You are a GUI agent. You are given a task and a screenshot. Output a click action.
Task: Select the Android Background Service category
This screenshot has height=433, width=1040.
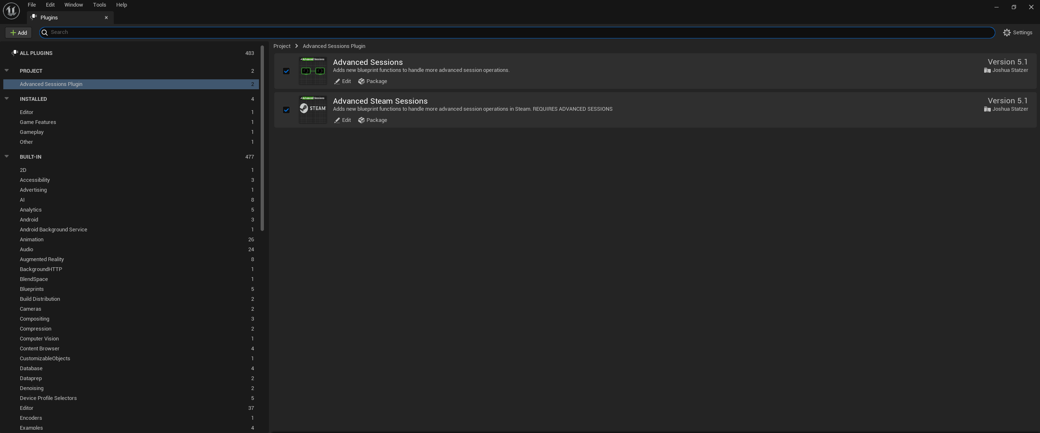tap(131, 230)
